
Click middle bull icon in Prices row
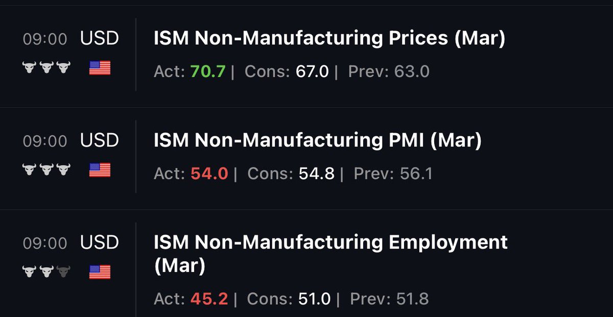point(46,67)
